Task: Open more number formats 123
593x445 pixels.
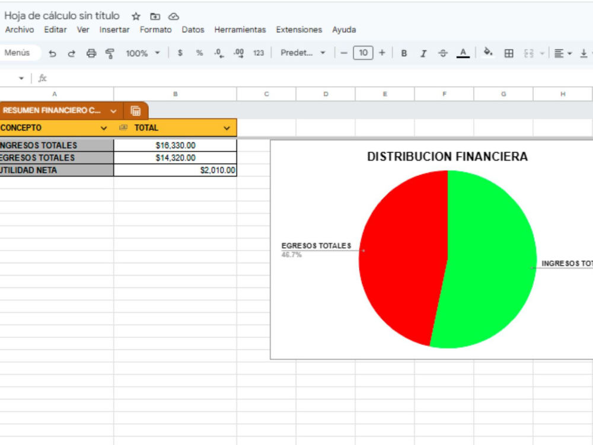Action: [259, 53]
